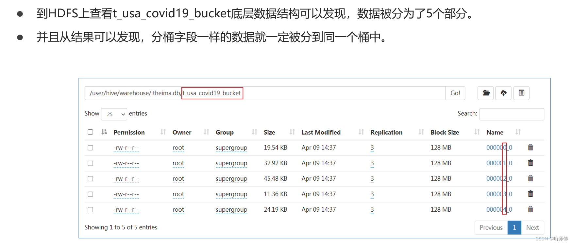This screenshot has height=244, width=573.
Task: Click group supergroup in the 45.48 KB row
Action: pyautogui.click(x=231, y=179)
